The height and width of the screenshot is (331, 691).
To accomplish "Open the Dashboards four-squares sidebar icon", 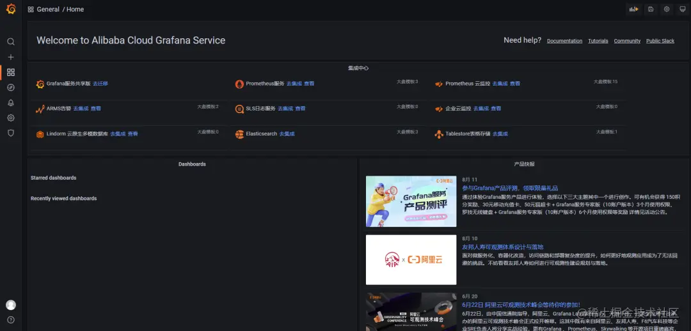I will (x=11, y=72).
